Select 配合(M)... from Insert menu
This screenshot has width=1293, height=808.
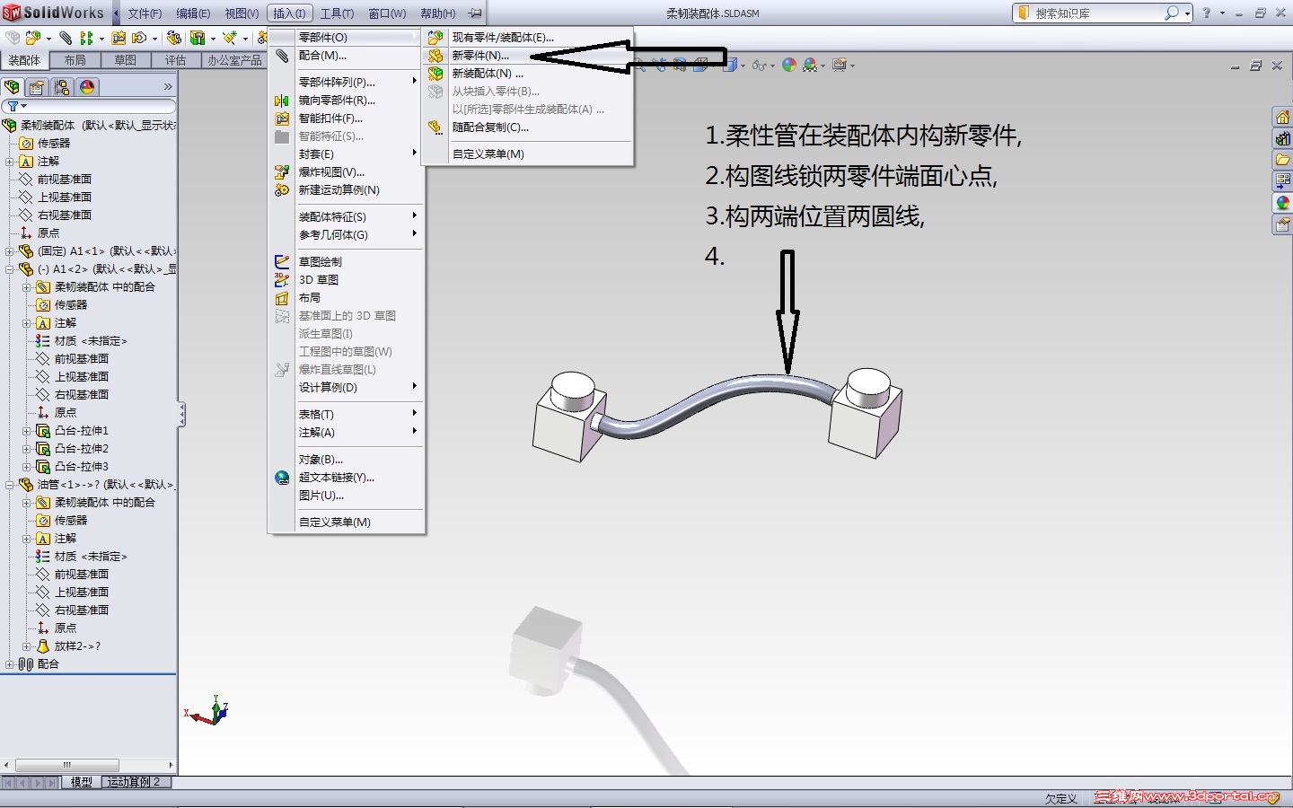[347, 56]
